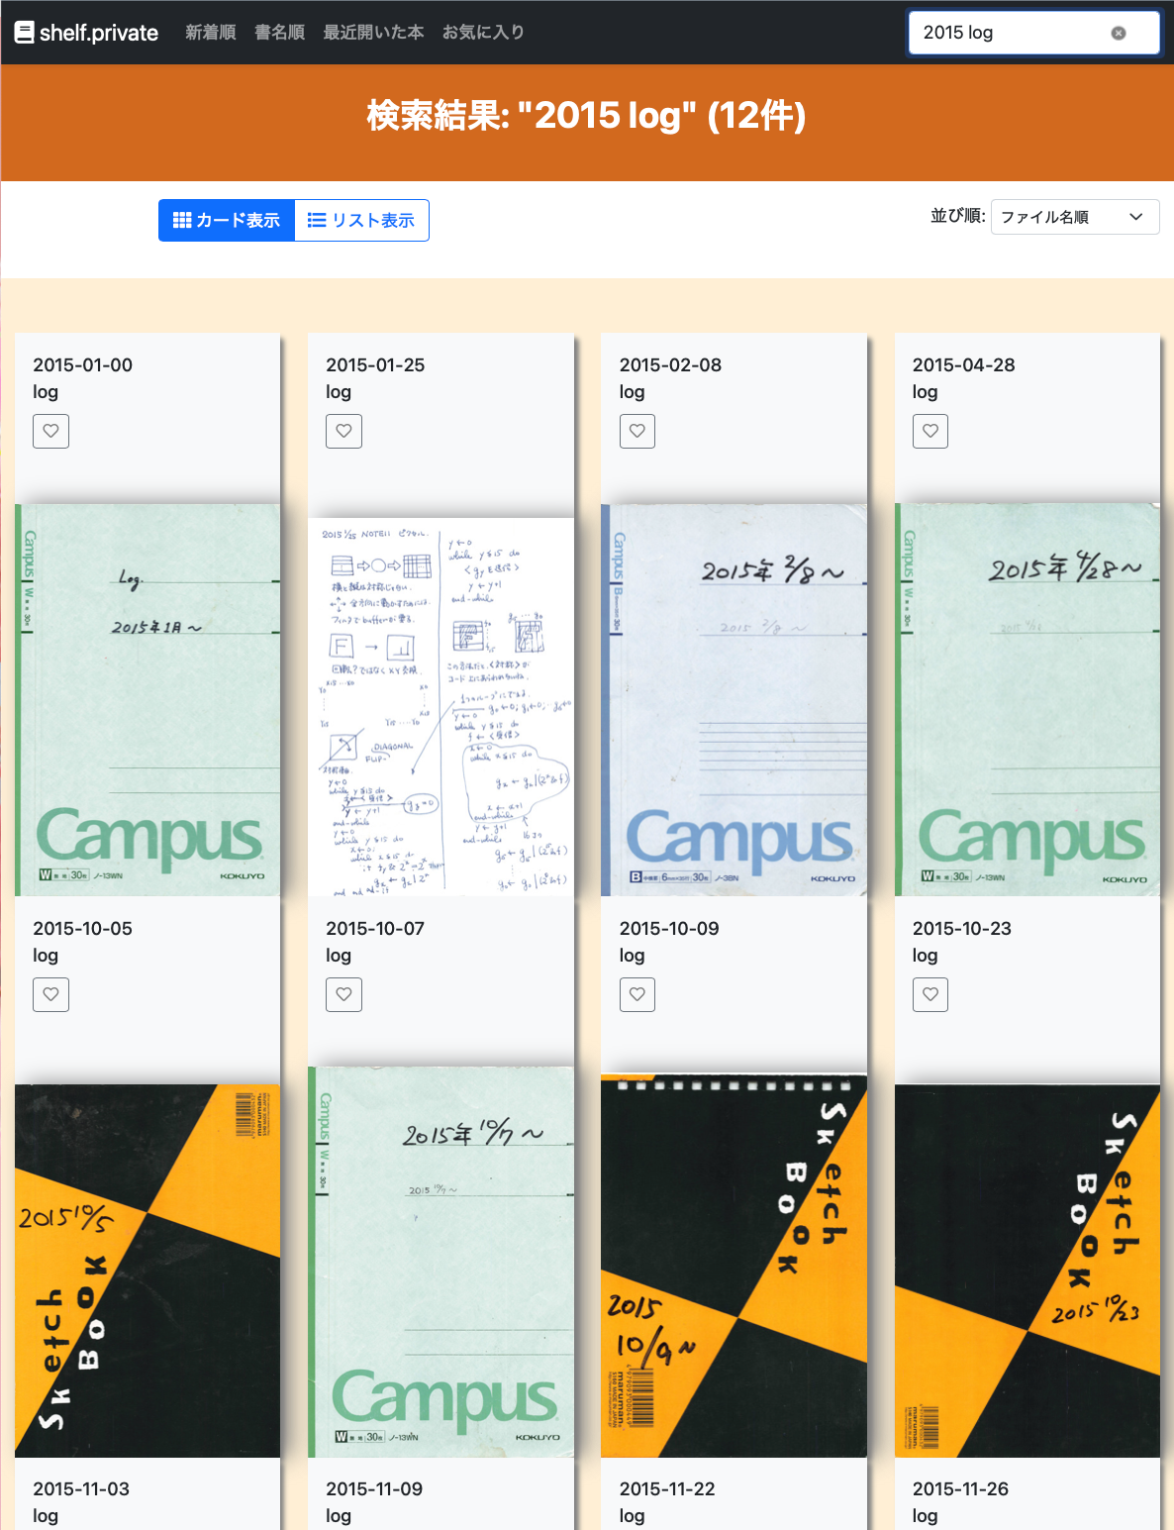Mark the 2015-10-23 log as favorite
Viewport: 1174px width, 1530px height.
click(930, 994)
